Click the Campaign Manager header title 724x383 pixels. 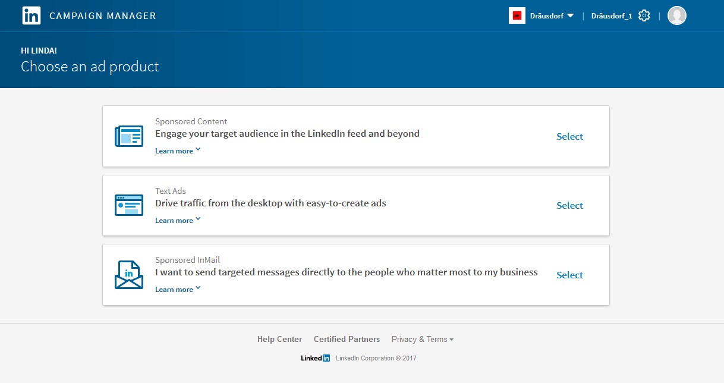tap(102, 16)
